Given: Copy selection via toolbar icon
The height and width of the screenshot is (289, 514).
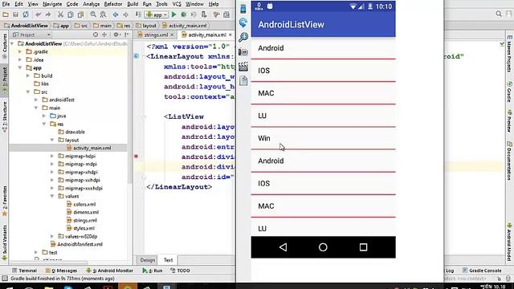Looking at the screenshot, I should coord(71,14).
